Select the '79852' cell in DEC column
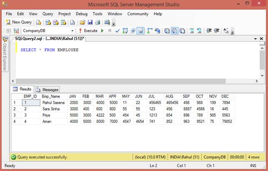The width and height of the screenshot is (268, 171). tap(227, 122)
